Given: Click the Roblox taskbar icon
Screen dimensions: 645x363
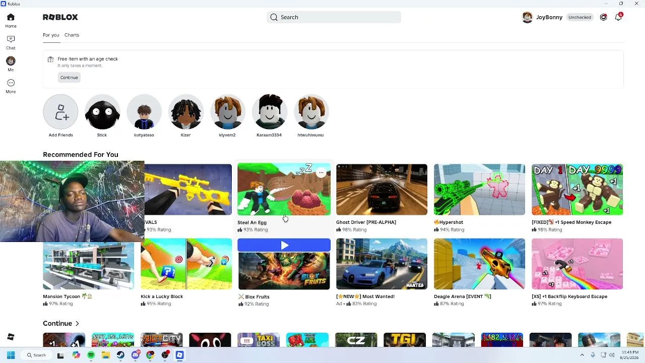Looking at the screenshot, I should (179, 355).
